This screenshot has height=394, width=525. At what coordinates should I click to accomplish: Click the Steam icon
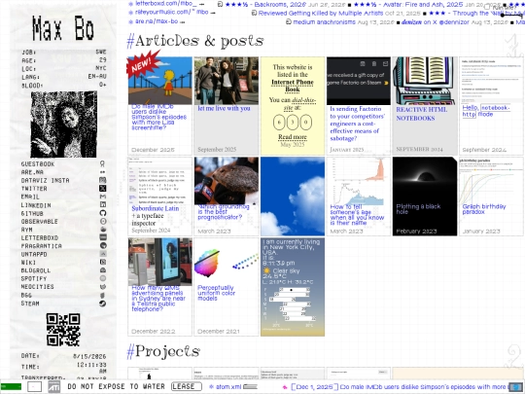pyautogui.click(x=102, y=304)
